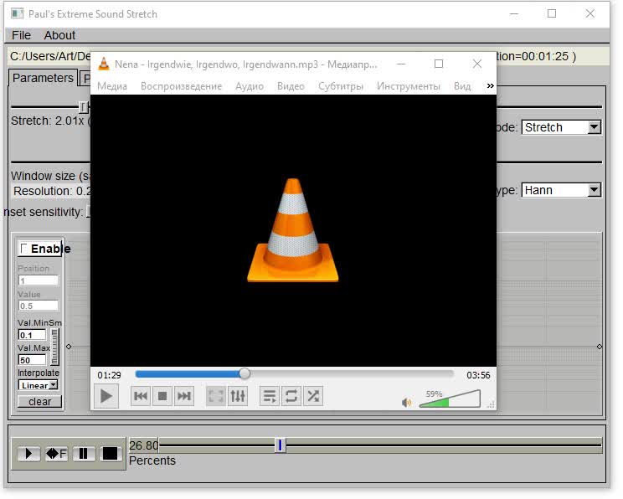Viewport: 623px width, 499px height.
Task: Open About menu in Paul's Extreme Sound Stretch
Action: pyautogui.click(x=59, y=35)
